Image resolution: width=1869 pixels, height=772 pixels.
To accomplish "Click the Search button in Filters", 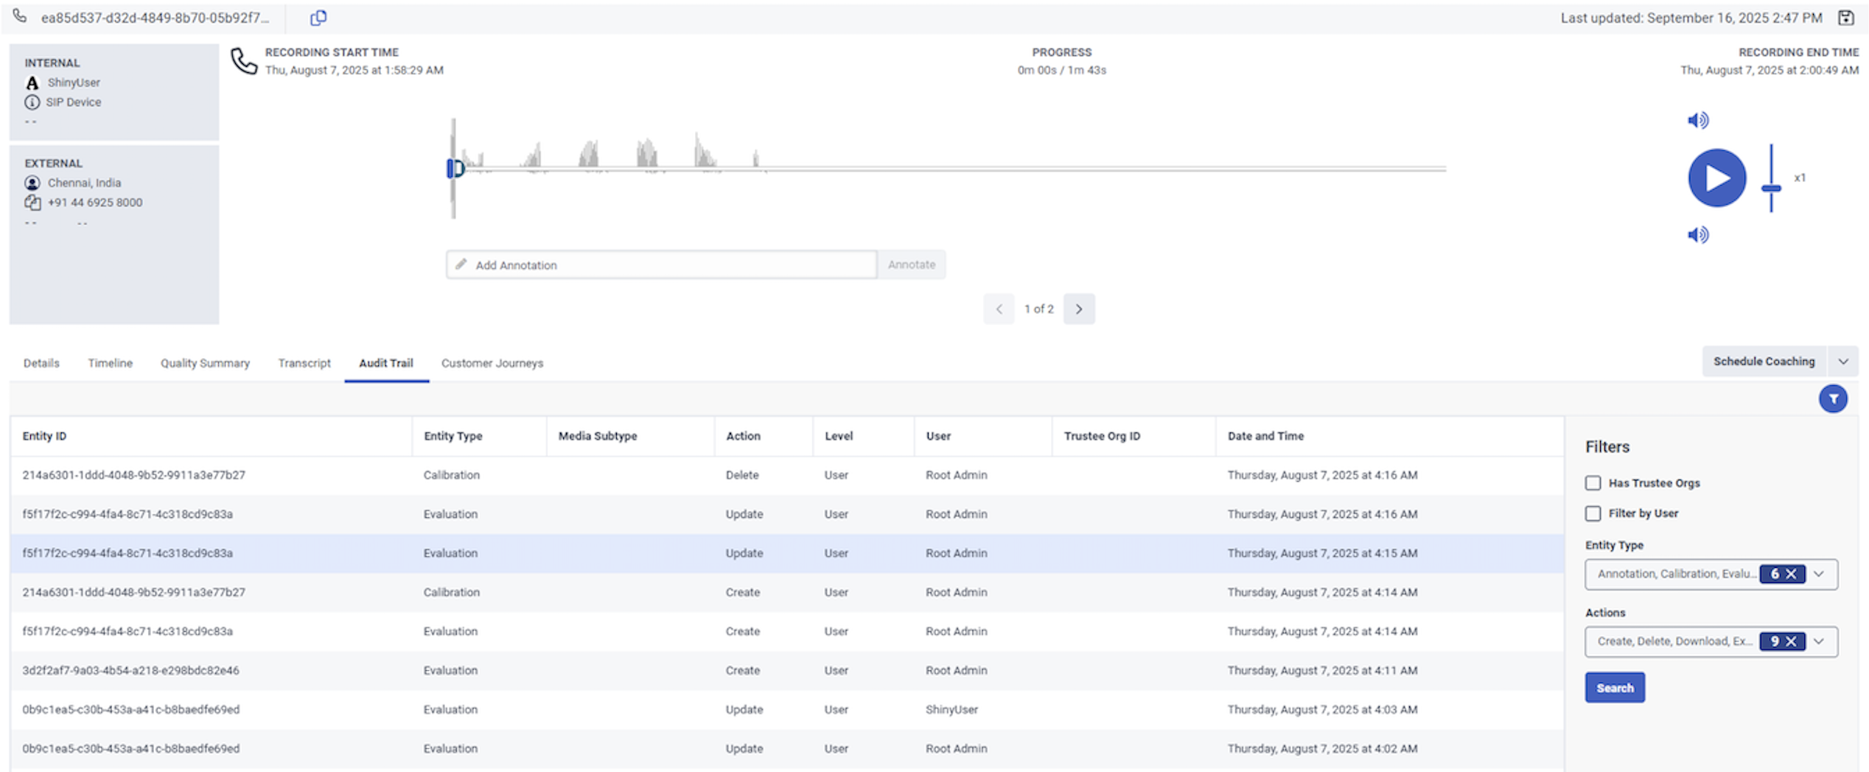I will click(1614, 688).
